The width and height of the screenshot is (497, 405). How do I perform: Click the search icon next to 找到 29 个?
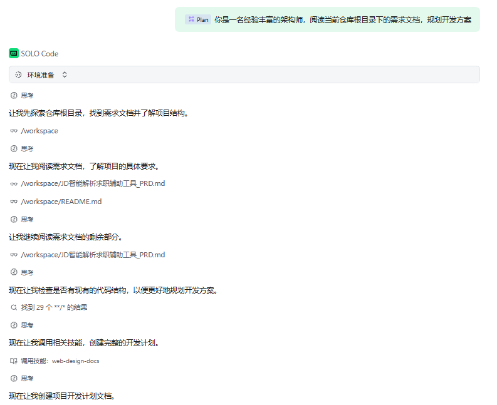14,307
